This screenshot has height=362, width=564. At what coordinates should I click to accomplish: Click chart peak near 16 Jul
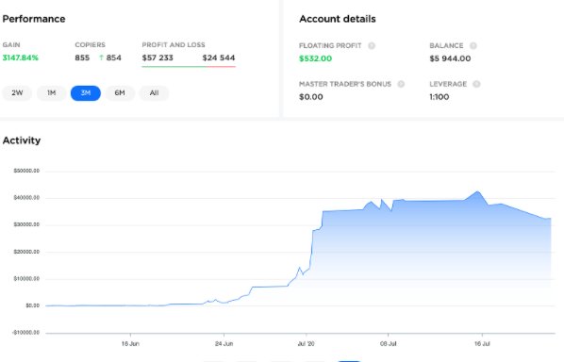point(477,192)
